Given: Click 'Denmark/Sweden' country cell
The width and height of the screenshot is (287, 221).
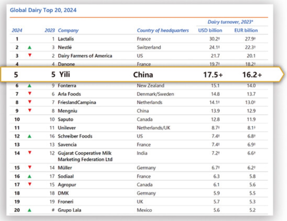Looking at the screenshot, I should [155, 94].
